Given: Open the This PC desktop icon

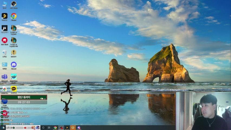Looking at the screenshot, I should [x=5, y=5].
